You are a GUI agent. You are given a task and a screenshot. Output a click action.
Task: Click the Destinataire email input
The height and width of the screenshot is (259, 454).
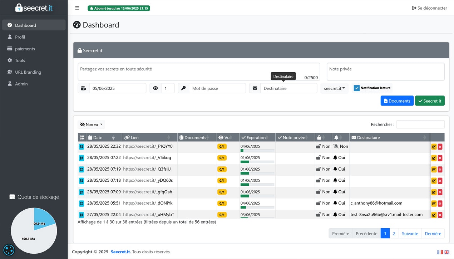[288, 88]
